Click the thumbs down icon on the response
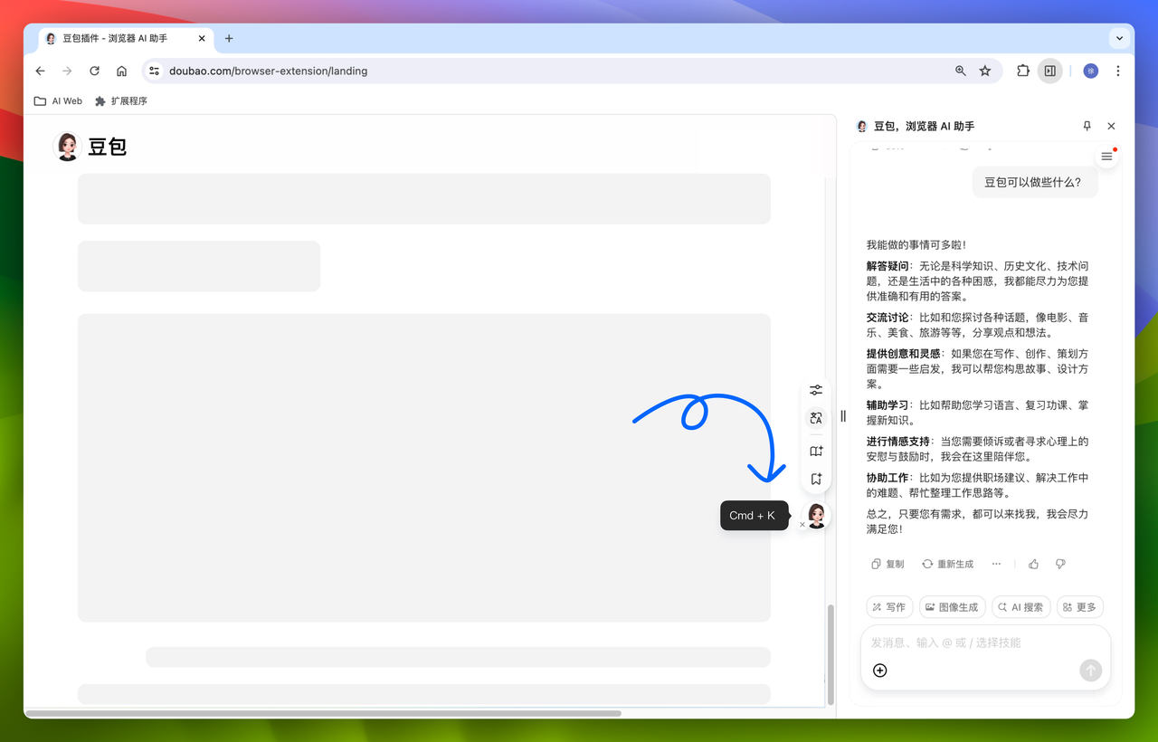 [x=1060, y=564]
